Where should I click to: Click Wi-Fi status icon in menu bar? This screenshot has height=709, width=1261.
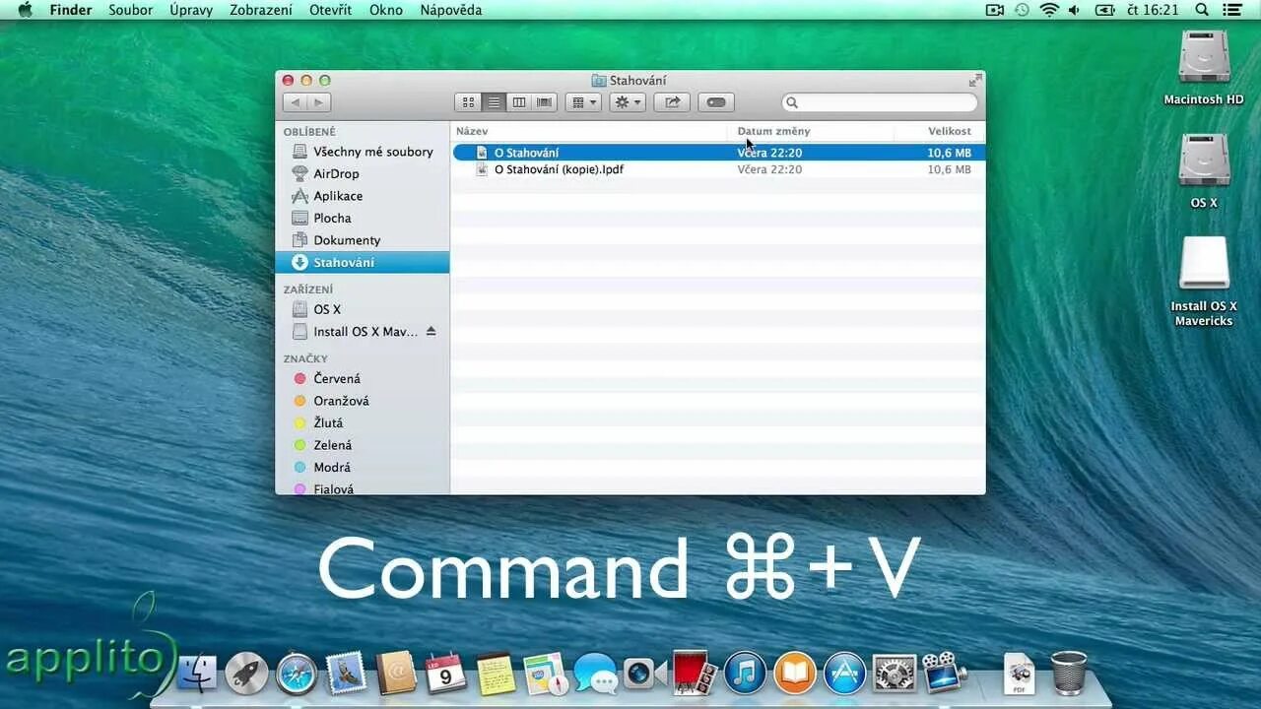pos(1049,10)
